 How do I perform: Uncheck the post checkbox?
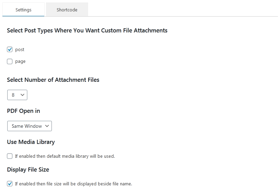[x=10, y=50]
